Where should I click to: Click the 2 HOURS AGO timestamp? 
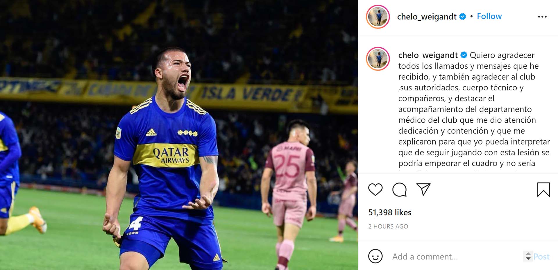(x=388, y=226)
